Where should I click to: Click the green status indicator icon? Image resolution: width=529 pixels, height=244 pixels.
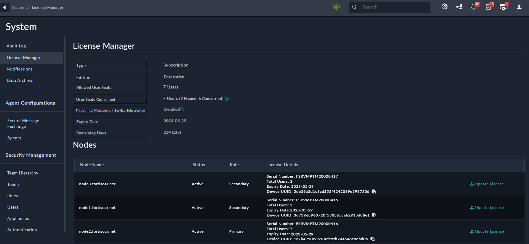(336, 7)
